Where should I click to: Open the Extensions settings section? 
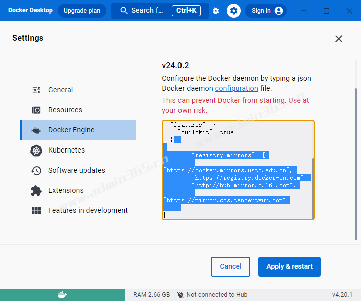(78, 191)
